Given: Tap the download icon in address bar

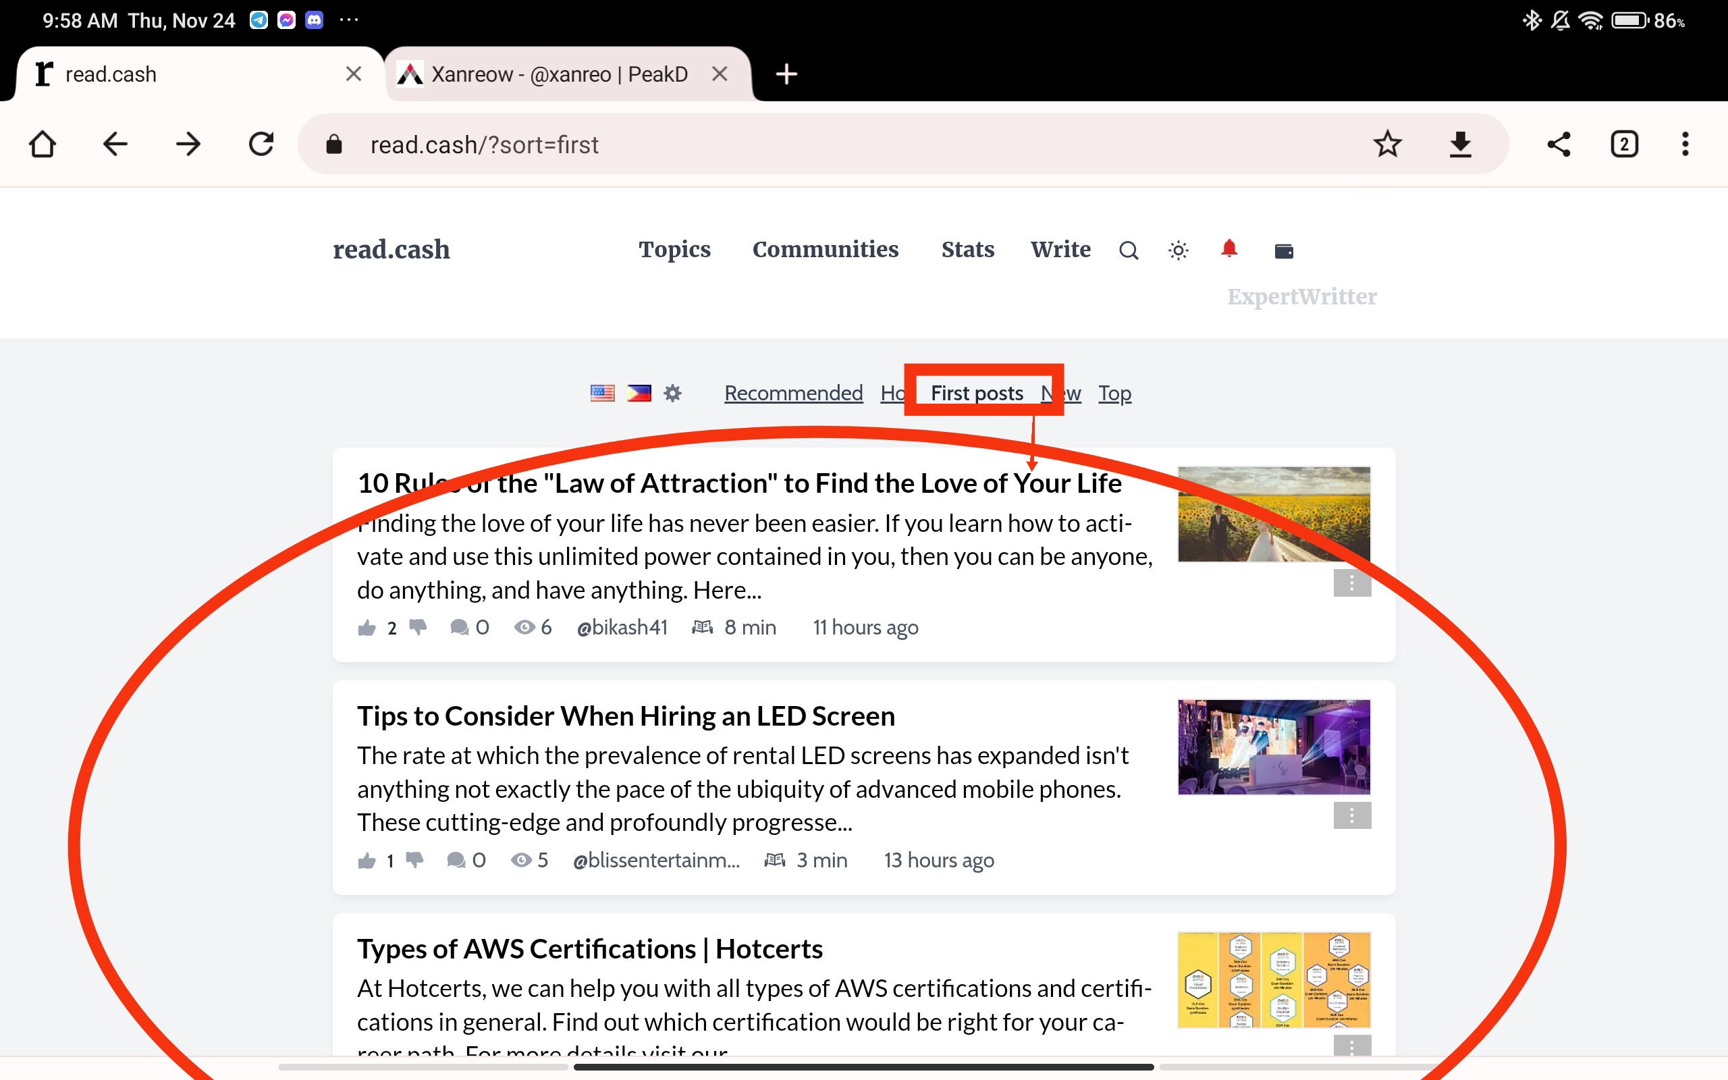Looking at the screenshot, I should click(1460, 144).
